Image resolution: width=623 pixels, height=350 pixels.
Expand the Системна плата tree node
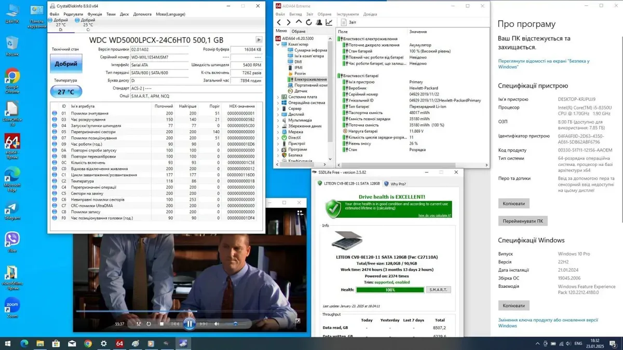click(x=278, y=96)
